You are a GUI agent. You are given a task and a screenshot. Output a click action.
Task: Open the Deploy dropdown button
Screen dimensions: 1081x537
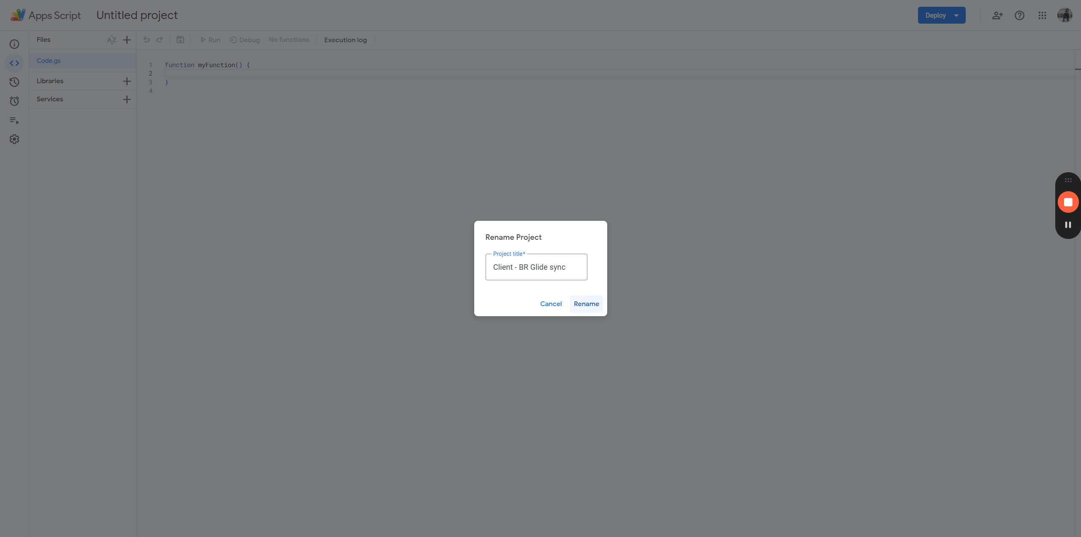click(x=942, y=15)
